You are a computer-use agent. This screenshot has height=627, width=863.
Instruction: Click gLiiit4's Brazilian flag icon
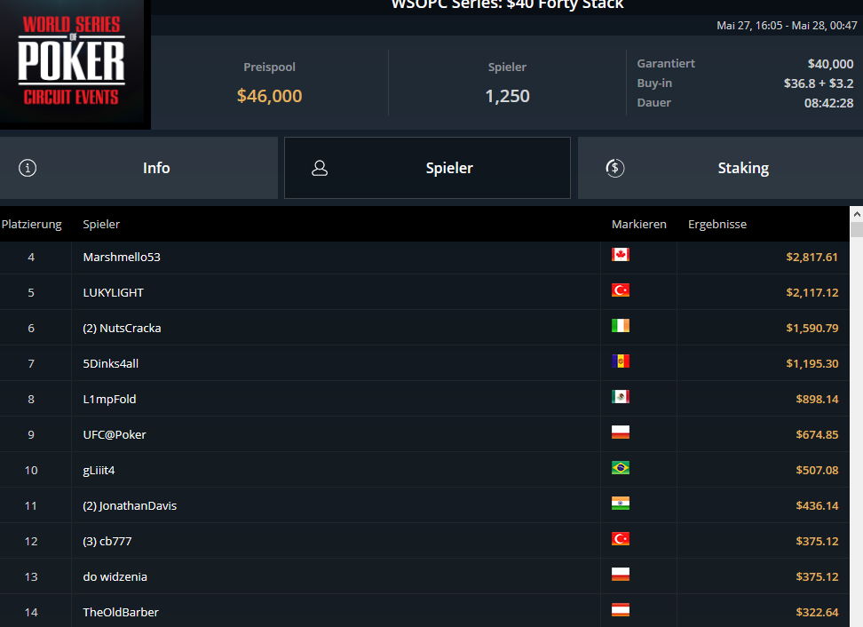click(621, 467)
